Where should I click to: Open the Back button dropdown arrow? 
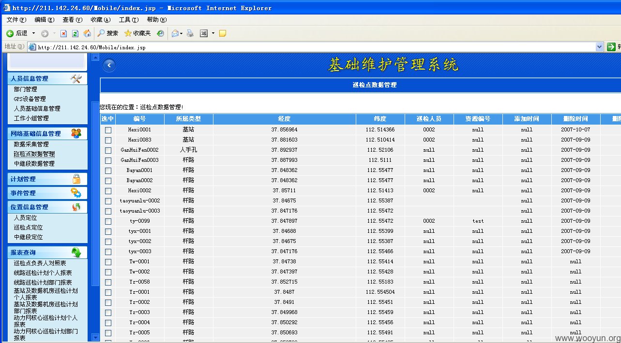(x=34, y=33)
